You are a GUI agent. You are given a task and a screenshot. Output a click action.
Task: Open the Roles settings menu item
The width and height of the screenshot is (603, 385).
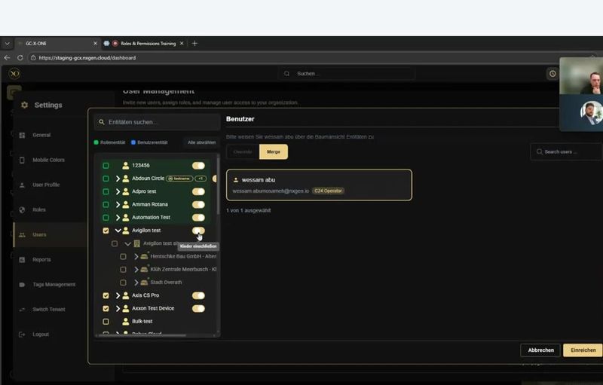click(50, 209)
